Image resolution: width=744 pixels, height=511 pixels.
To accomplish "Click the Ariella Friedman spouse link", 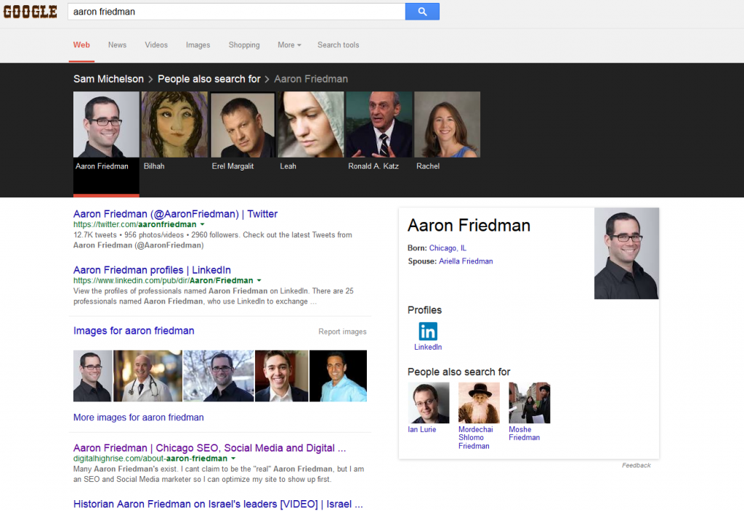I will [466, 261].
